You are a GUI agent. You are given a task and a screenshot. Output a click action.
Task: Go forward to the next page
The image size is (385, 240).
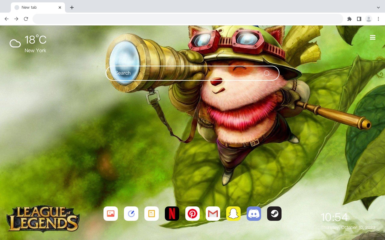tap(16, 19)
